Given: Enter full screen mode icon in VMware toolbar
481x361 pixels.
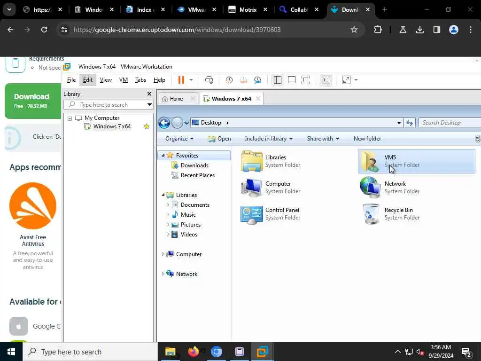Looking at the screenshot, I should pos(305,80).
